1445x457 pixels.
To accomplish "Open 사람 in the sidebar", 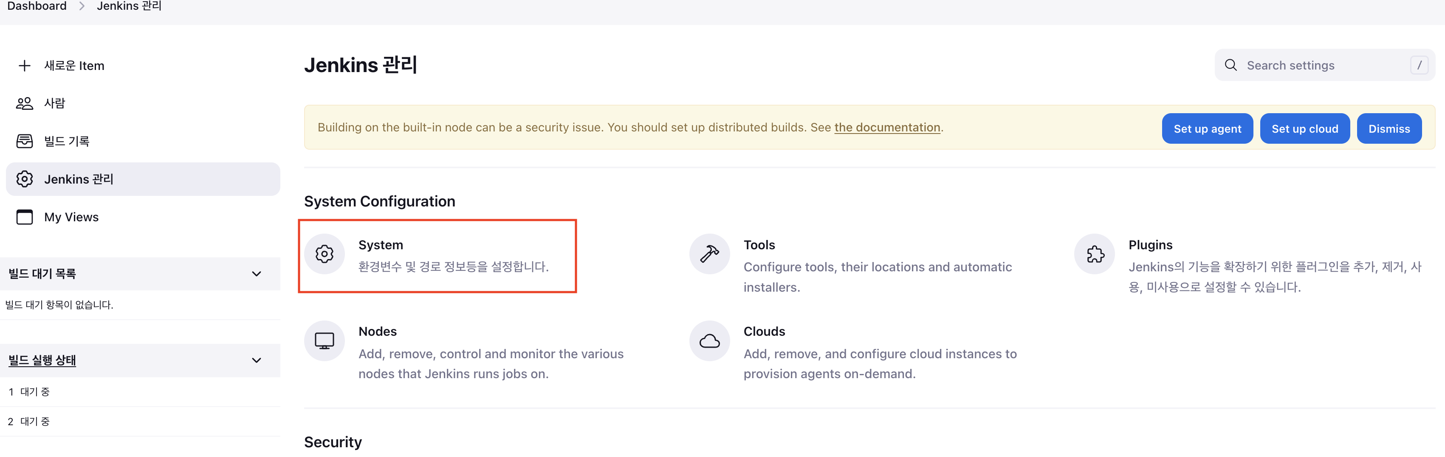I will coord(142,103).
